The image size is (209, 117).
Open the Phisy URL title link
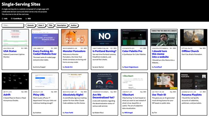(39, 95)
